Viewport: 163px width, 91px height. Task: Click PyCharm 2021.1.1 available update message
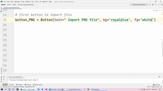[x=19, y=87]
